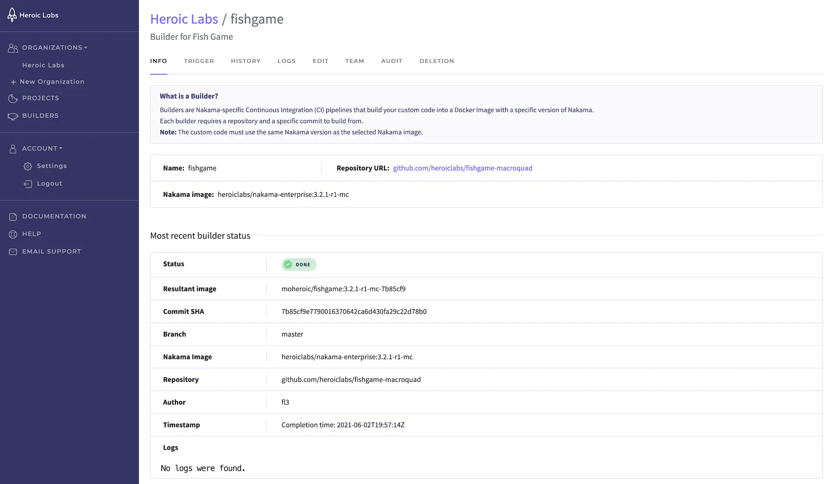The width and height of the screenshot is (834, 484).
Task: Click the Logout account icon
Action: tap(27, 183)
